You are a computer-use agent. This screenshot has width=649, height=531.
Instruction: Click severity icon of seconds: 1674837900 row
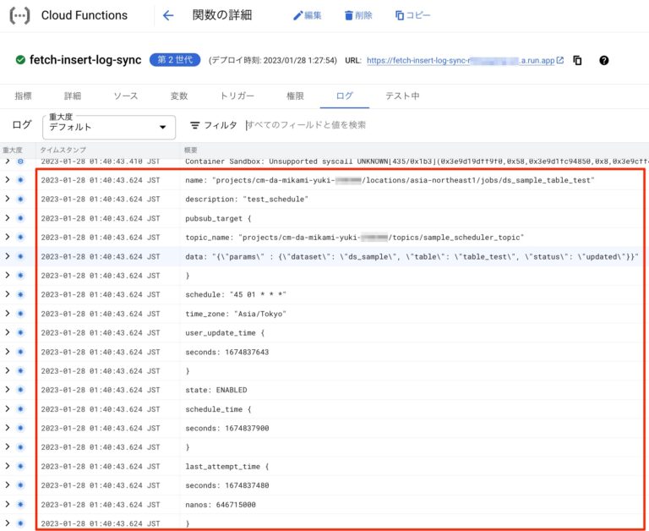[x=20, y=428]
